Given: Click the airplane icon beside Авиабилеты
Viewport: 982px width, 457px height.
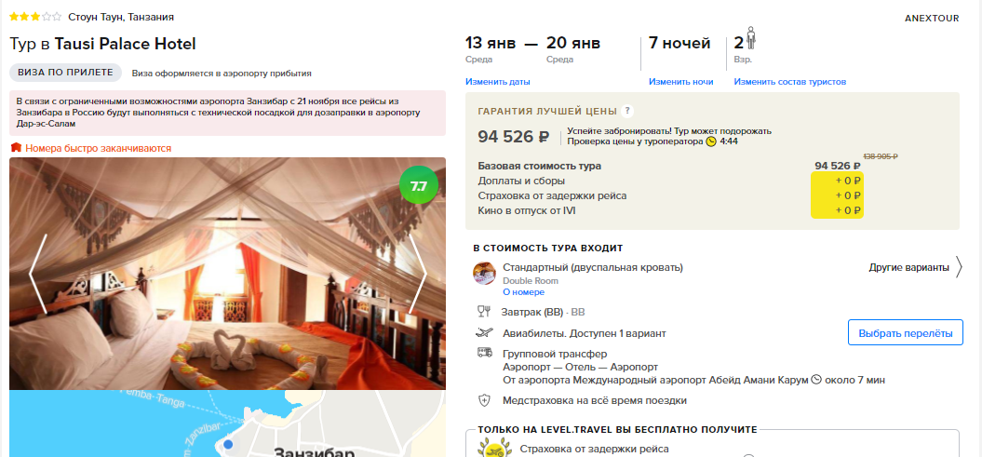Looking at the screenshot, I should (484, 332).
